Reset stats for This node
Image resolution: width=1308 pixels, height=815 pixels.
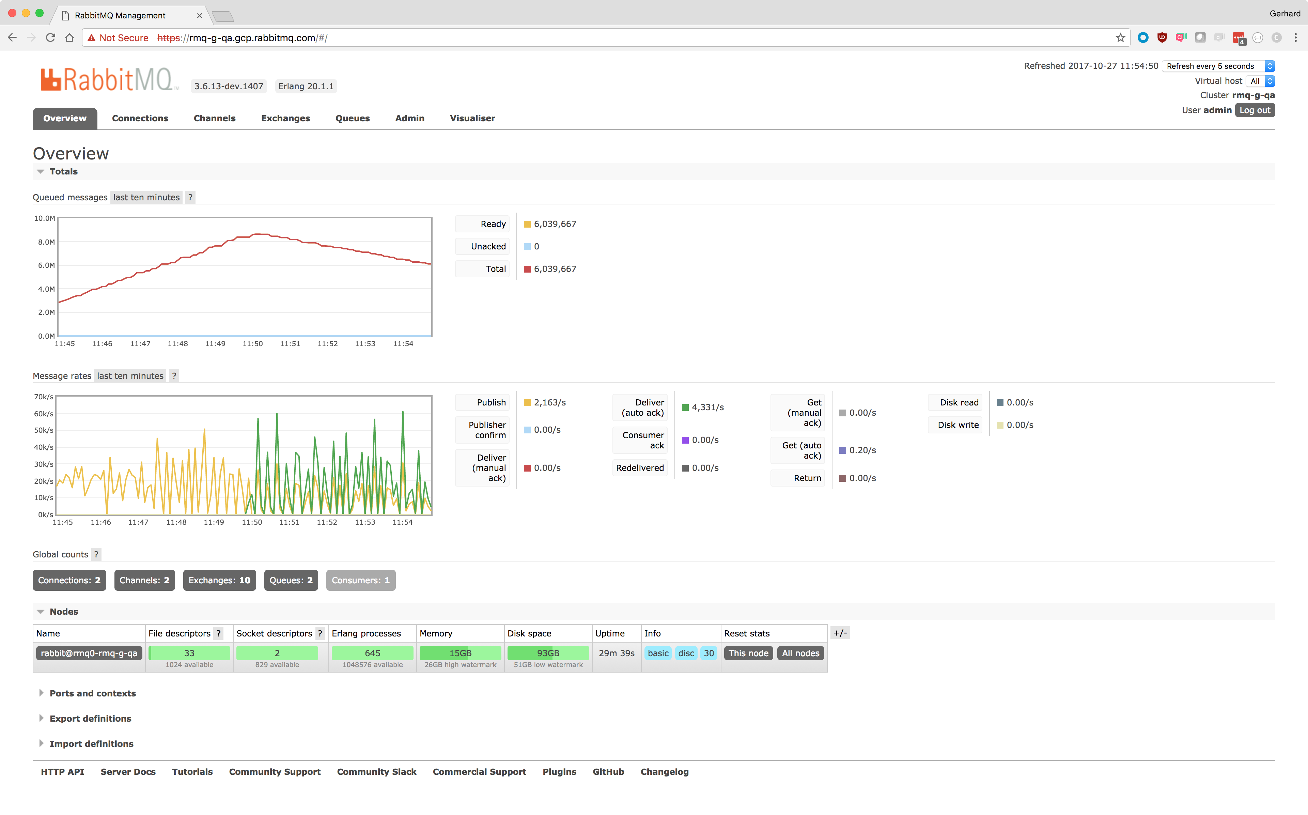click(748, 653)
